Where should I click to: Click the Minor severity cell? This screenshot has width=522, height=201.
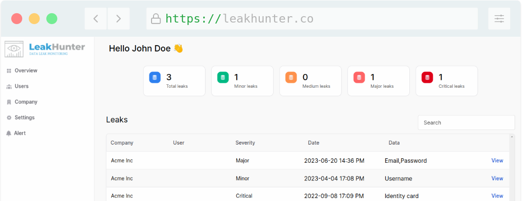pyautogui.click(x=243, y=178)
